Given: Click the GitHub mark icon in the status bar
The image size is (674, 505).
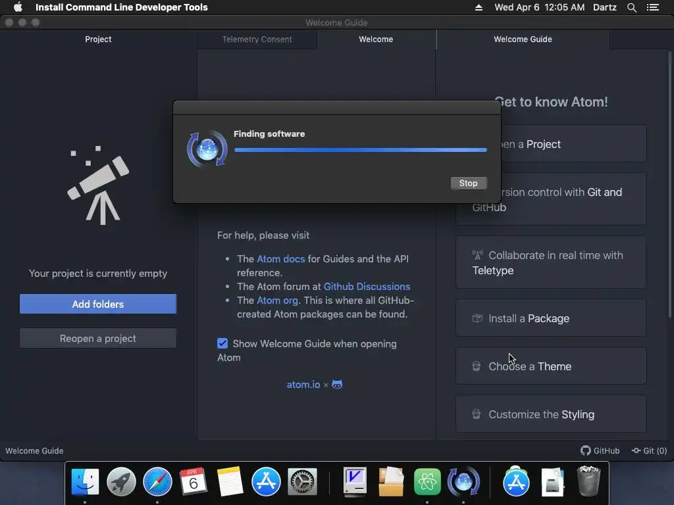Looking at the screenshot, I should click(585, 450).
